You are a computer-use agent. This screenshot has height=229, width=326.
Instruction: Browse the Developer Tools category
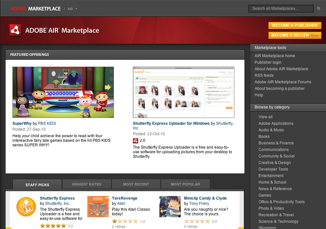point(273,169)
